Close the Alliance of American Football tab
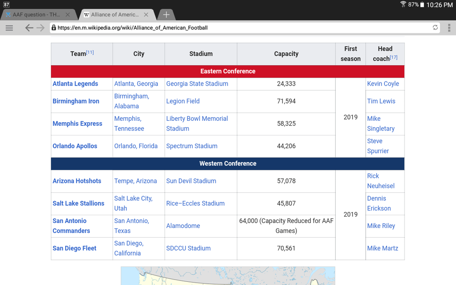 pos(146,15)
